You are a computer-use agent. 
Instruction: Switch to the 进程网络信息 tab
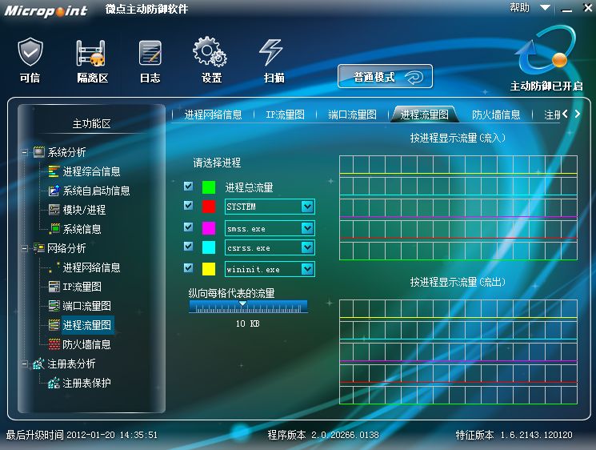213,115
